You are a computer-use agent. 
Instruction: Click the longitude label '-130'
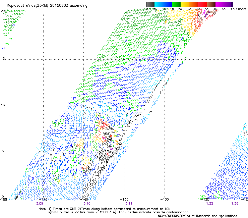[165, 199]
